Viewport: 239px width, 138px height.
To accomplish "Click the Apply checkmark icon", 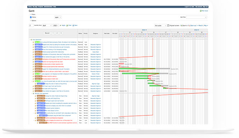I will pyautogui.click(x=60, y=26).
